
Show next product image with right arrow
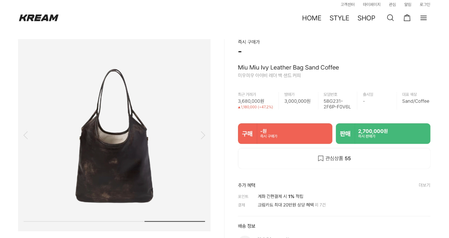[x=203, y=135]
